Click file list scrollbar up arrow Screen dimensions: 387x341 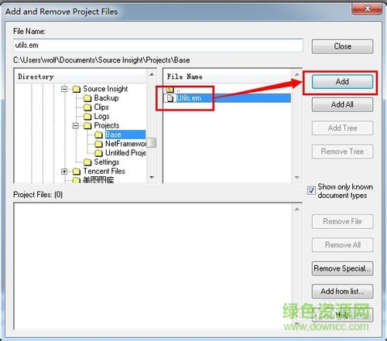click(297, 75)
